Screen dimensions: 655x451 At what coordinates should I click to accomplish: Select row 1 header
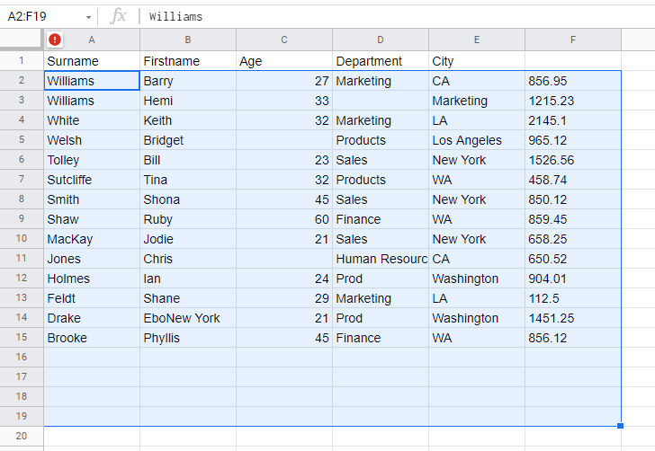(x=22, y=61)
